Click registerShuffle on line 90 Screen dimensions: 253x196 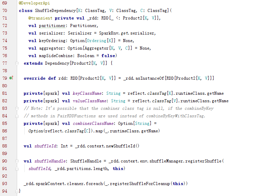[203, 161]
